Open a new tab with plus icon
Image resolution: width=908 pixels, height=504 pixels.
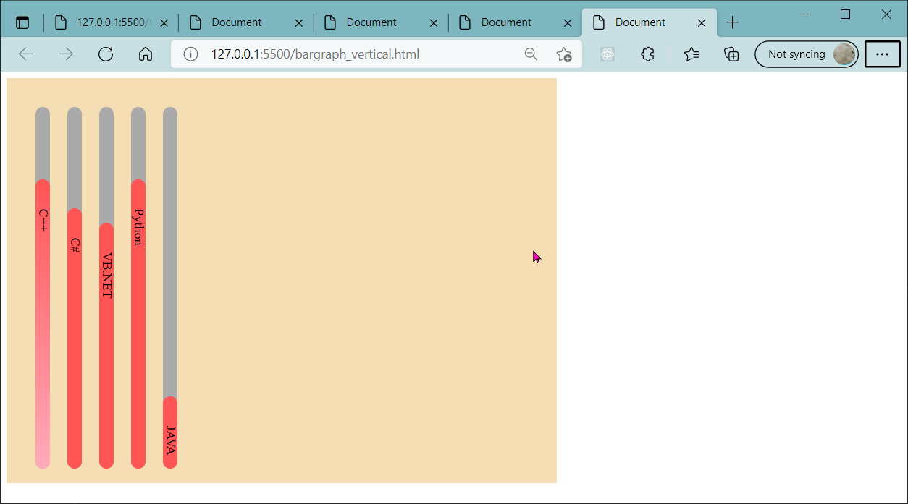(733, 22)
